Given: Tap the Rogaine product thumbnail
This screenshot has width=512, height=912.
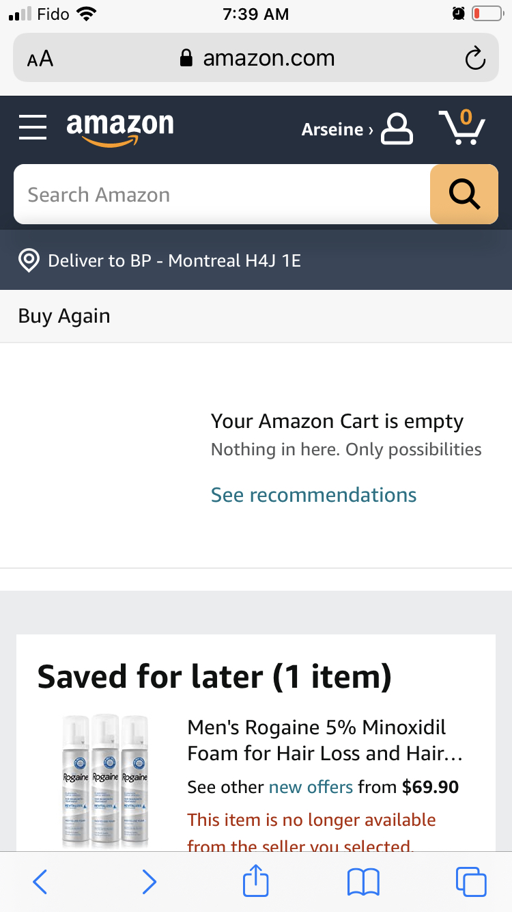Looking at the screenshot, I should (x=106, y=779).
